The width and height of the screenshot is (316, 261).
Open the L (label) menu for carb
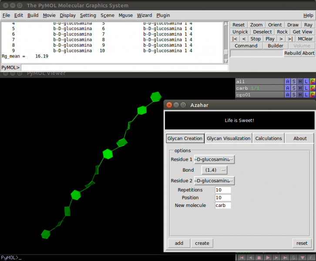point(306,88)
